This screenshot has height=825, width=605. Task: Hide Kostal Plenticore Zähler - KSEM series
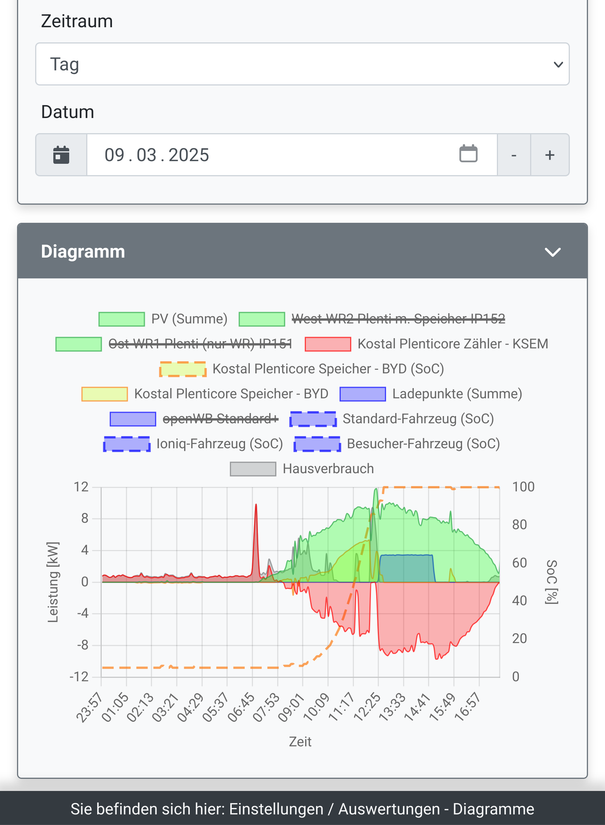pos(452,344)
